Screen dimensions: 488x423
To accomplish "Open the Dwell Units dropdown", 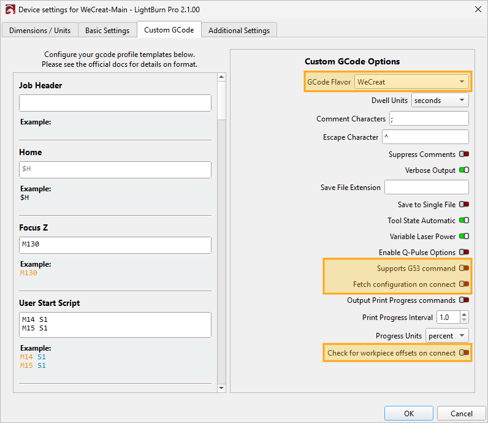I will tap(440, 100).
